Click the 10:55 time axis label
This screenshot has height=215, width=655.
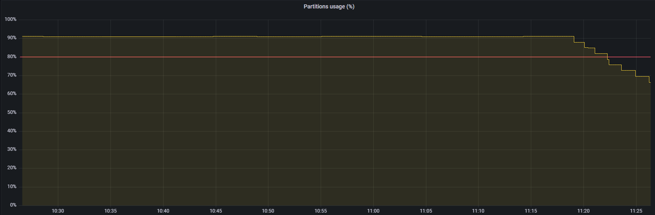(x=321, y=211)
